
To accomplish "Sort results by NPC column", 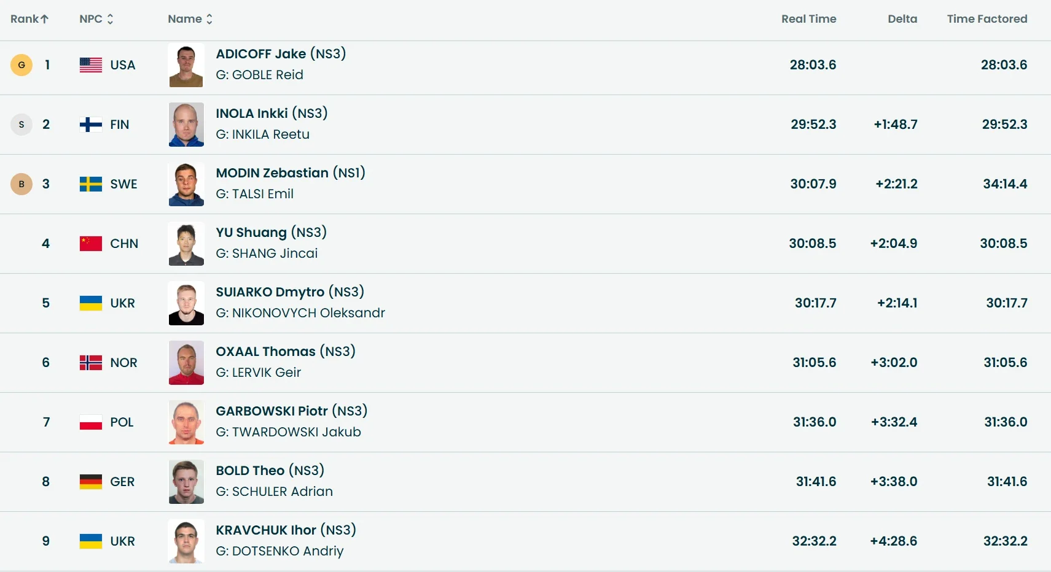I will click(x=96, y=19).
